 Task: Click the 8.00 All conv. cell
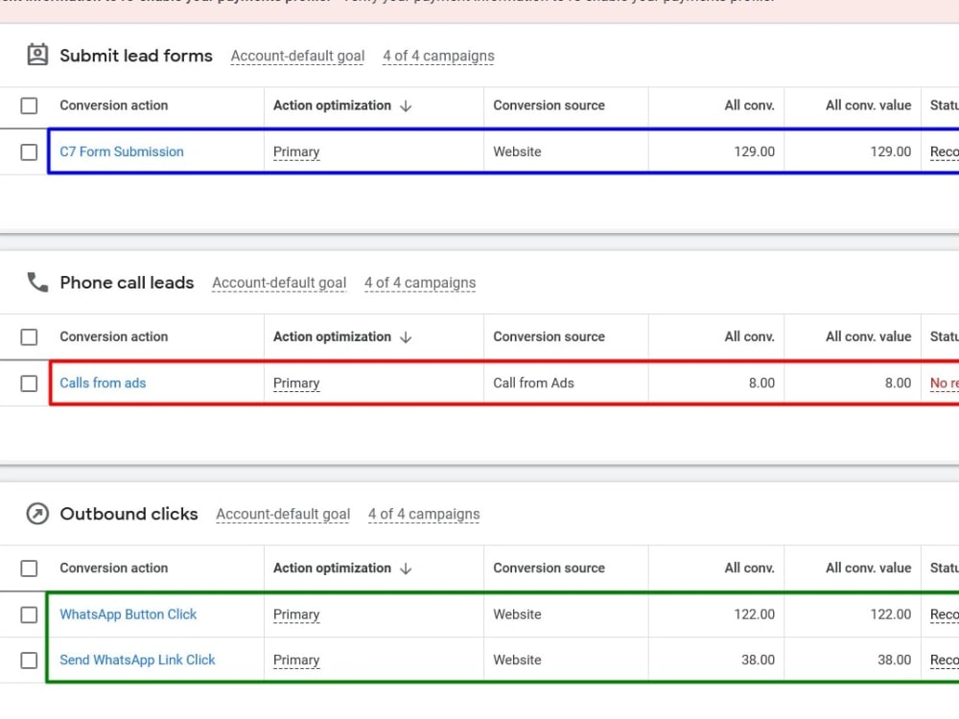(x=761, y=383)
